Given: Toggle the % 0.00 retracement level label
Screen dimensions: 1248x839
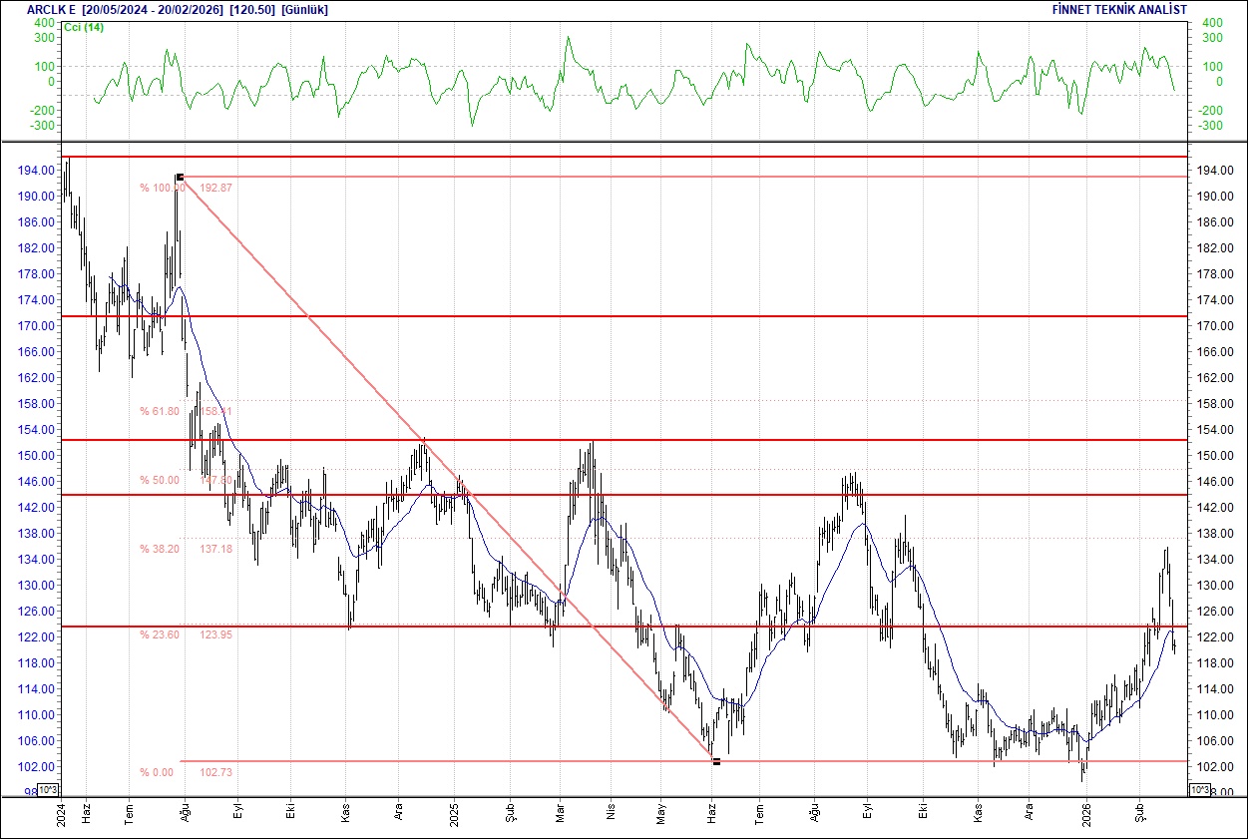Looking at the screenshot, I should 157,771.
